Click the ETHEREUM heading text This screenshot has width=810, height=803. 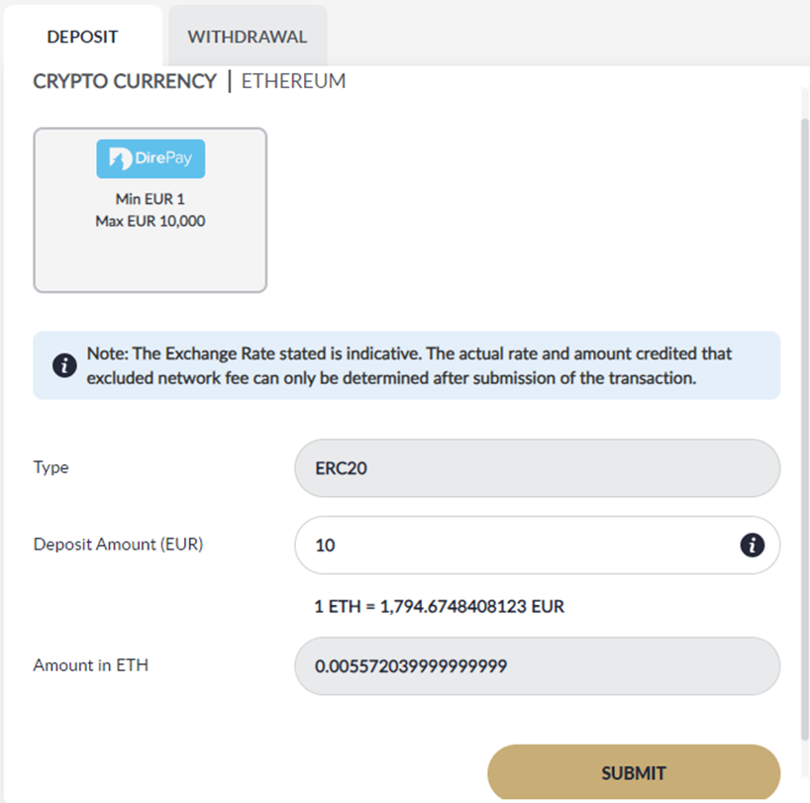[293, 81]
